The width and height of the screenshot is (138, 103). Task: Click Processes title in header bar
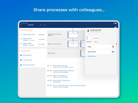[x=31, y=25]
